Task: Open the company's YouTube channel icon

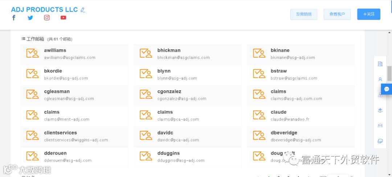Action: 63,18
